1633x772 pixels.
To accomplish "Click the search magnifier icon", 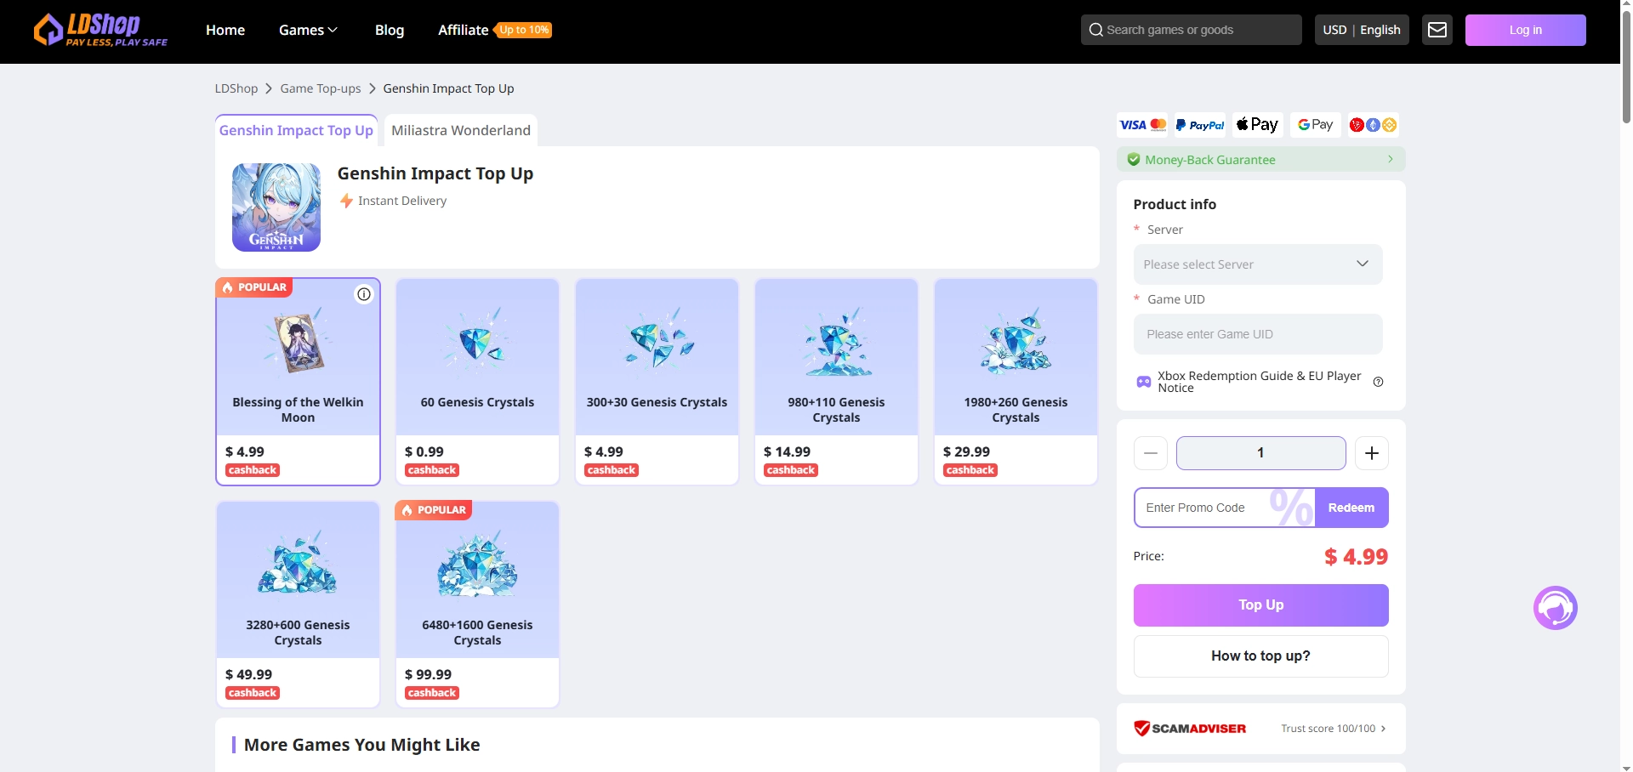I will 1096,30.
